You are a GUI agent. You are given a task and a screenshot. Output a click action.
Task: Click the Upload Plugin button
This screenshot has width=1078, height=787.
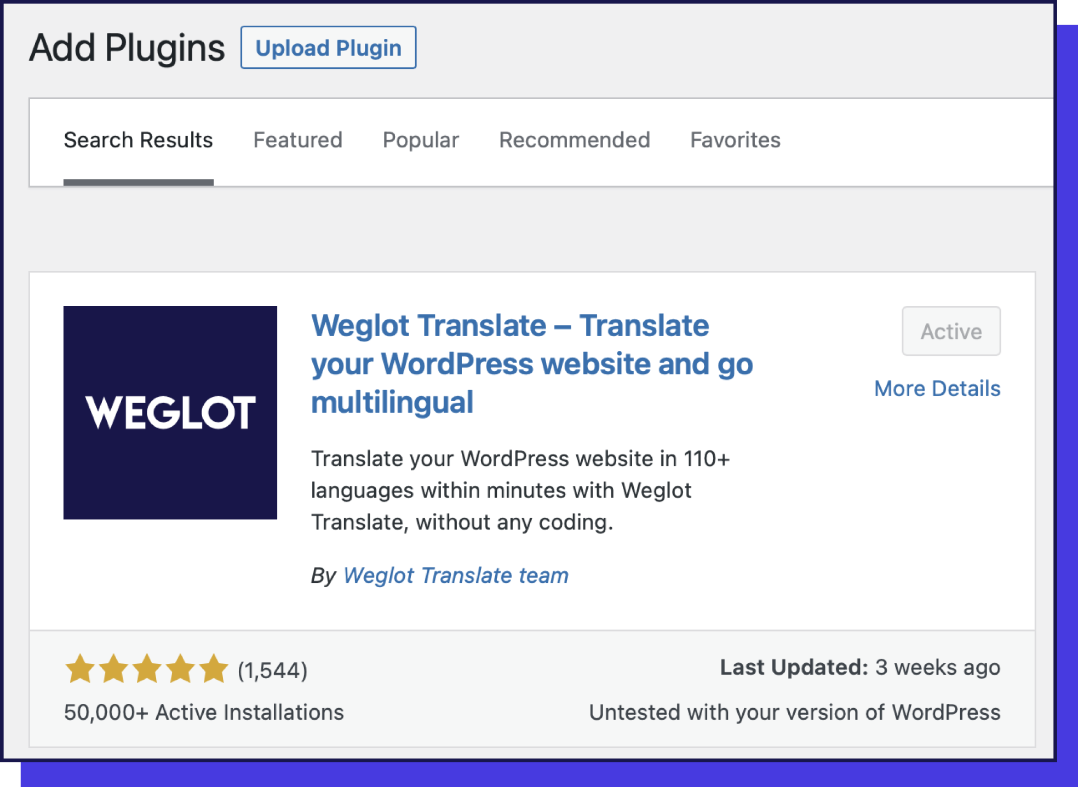(329, 48)
